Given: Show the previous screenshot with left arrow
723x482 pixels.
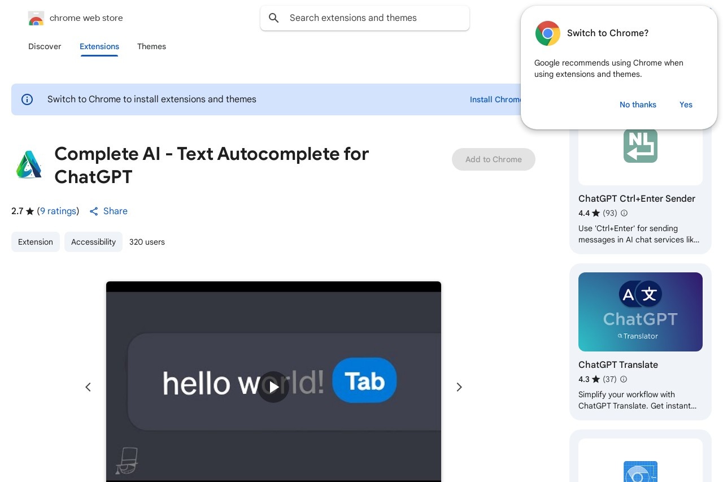Looking at the screenshot, I should 88,387.
